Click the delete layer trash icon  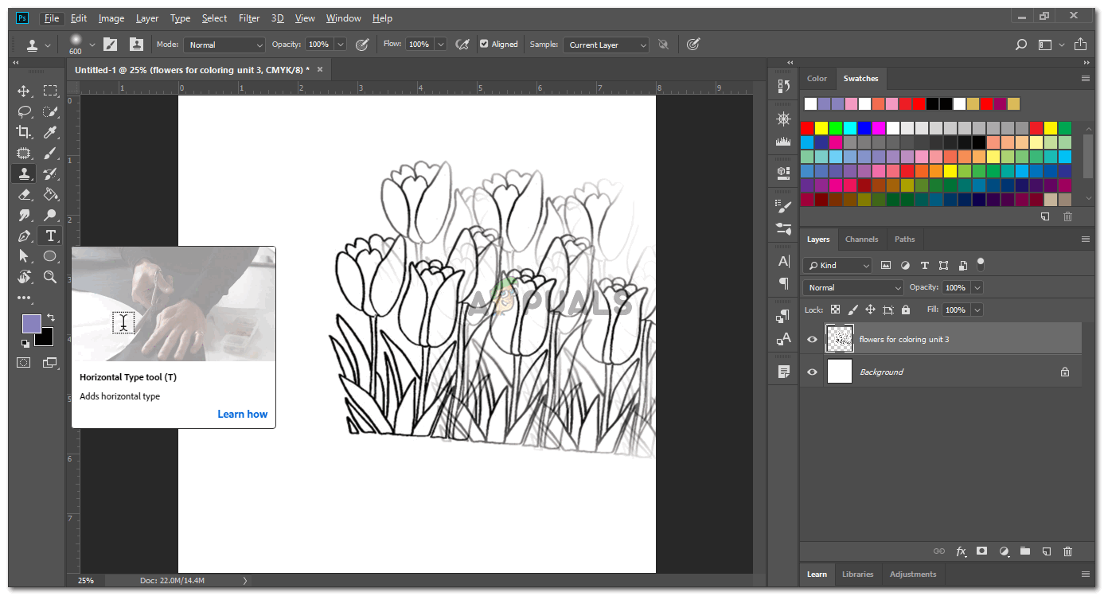click(x=1067, y=551)
